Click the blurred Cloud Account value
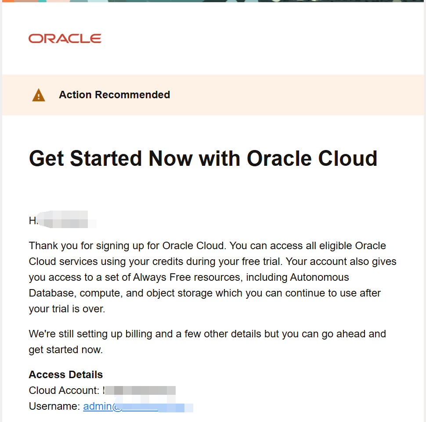Viewport: 426px width, 422px height. click(x=139, y=390)
